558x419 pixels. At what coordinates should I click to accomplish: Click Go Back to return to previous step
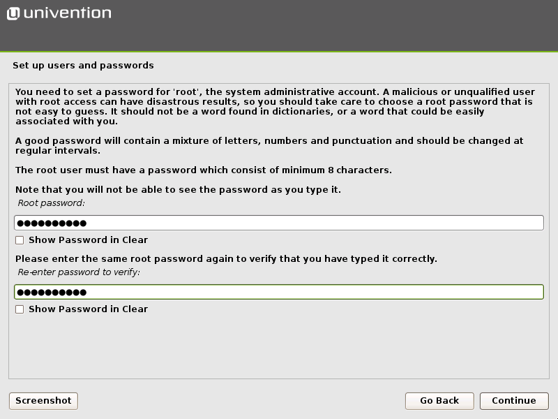439,400
